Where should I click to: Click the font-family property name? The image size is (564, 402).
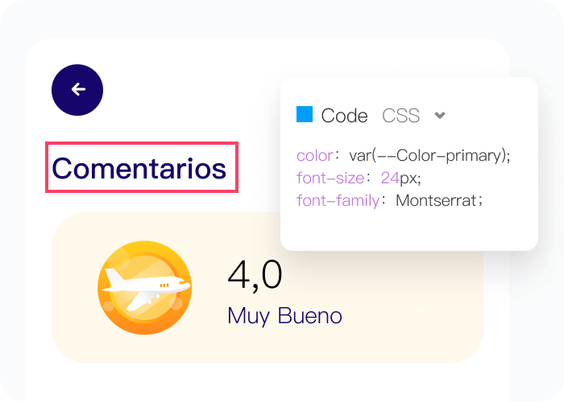coord(338,200)
